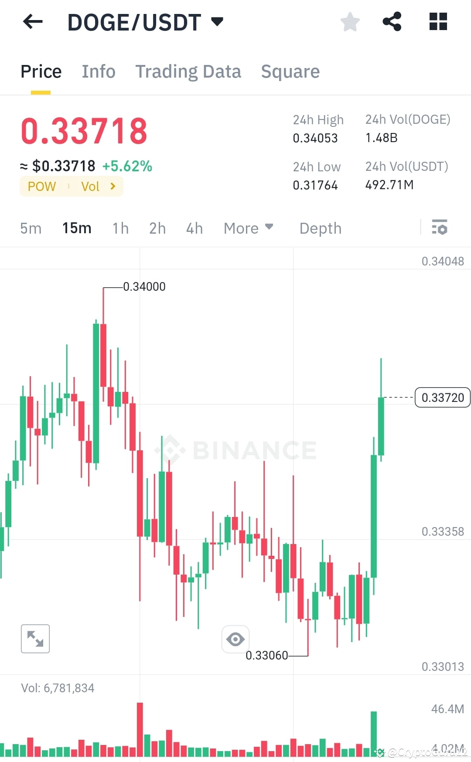Tap the POW category tag

[x=41, y=186]
